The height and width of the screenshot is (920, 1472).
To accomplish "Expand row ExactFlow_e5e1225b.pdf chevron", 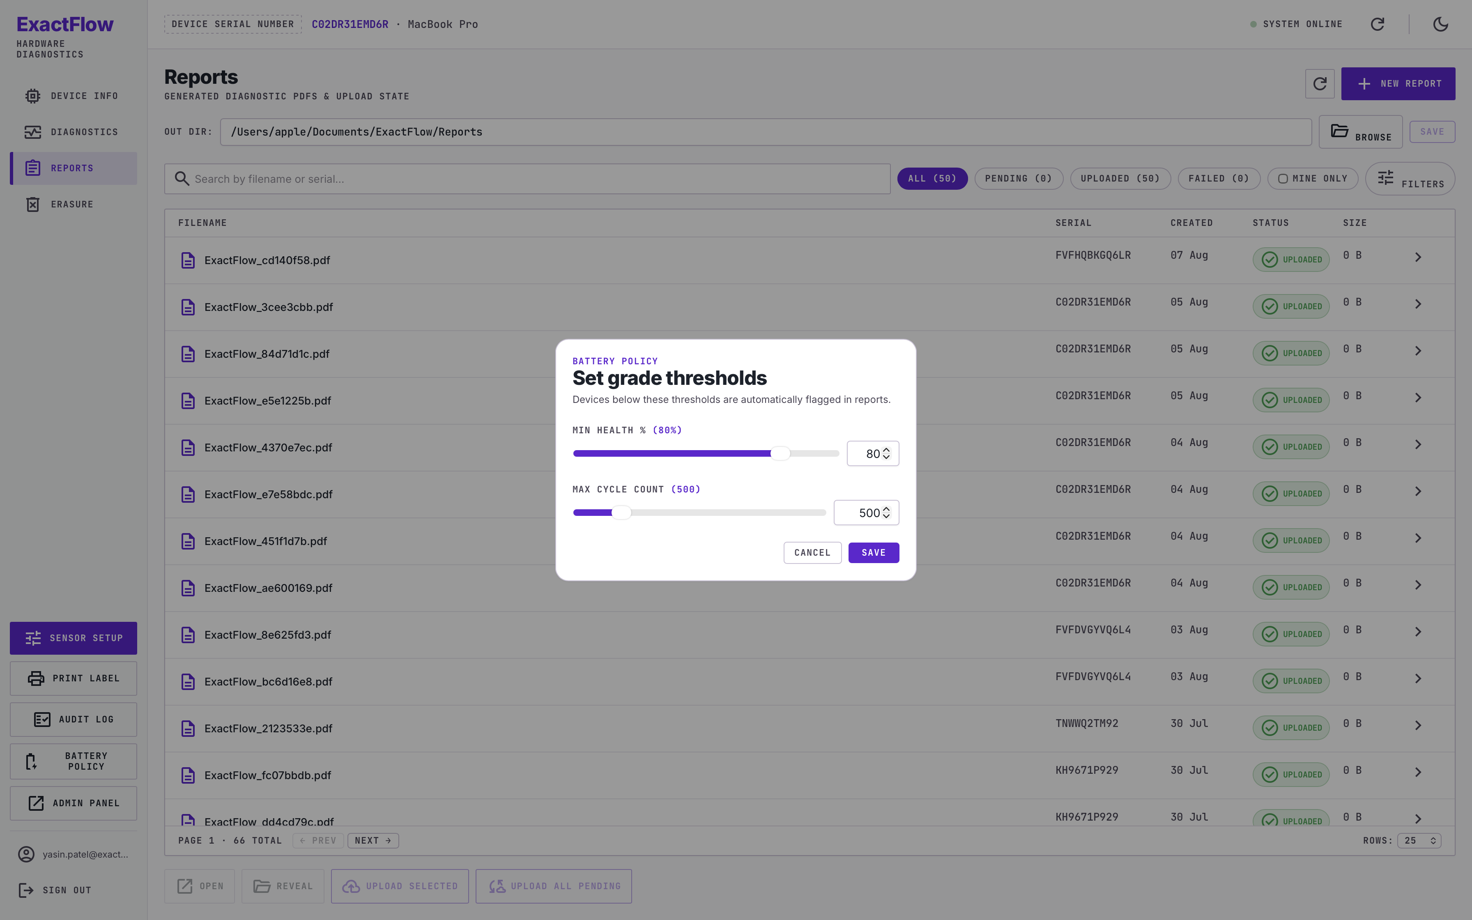I will point(1418,398).
